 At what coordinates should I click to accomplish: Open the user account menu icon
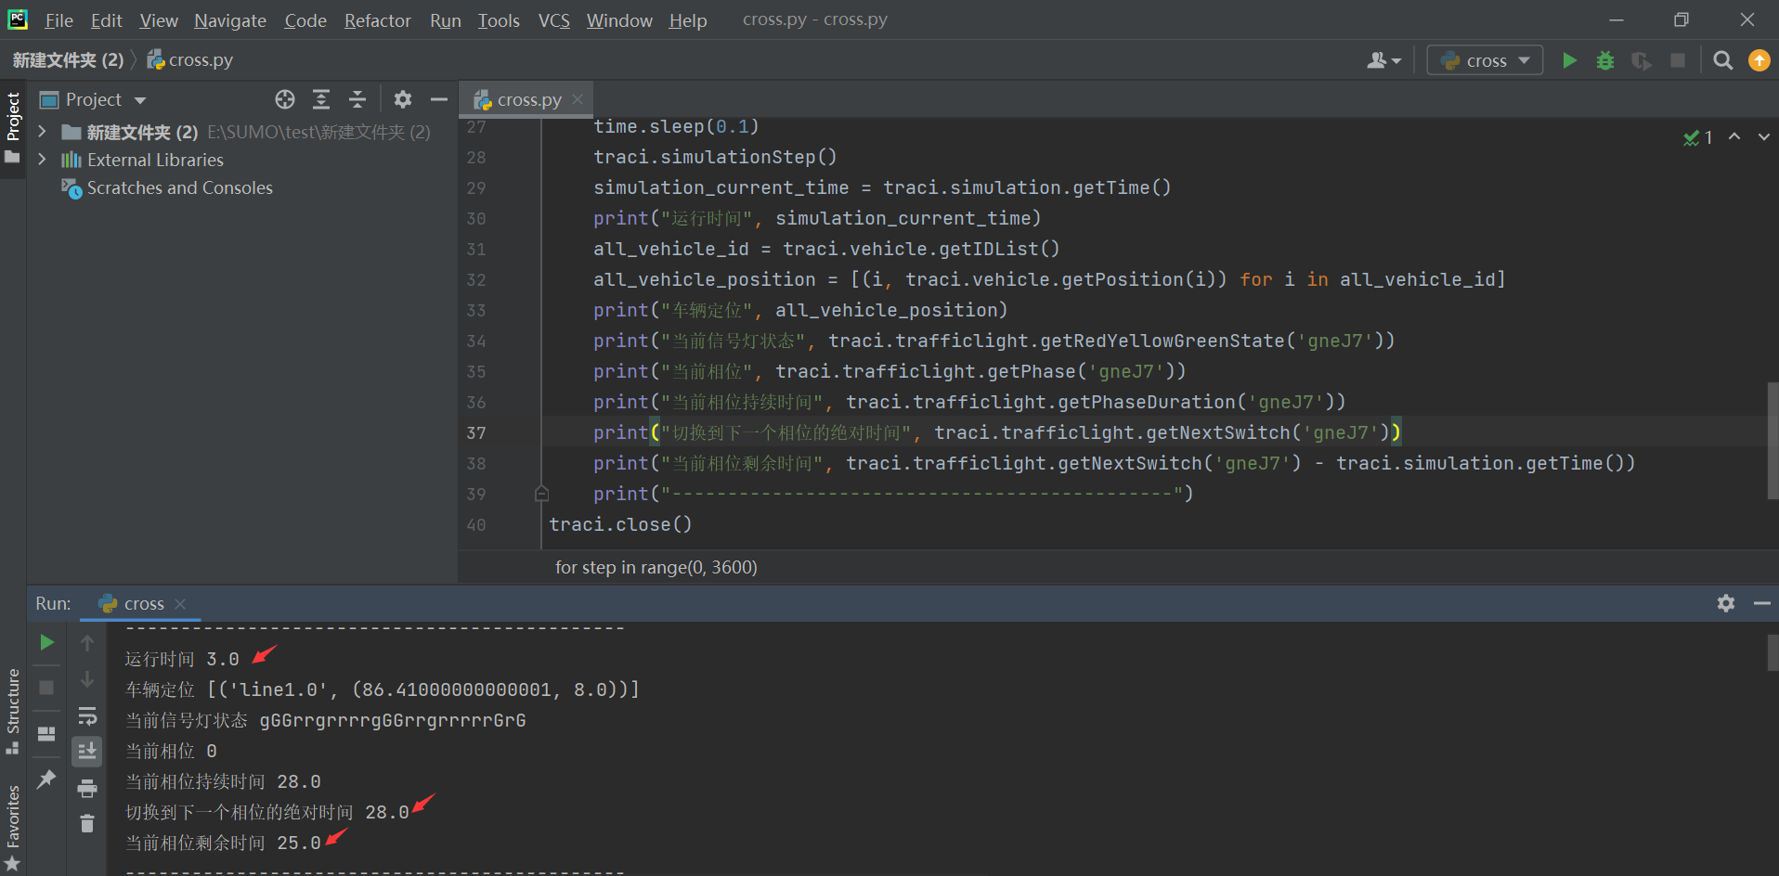tap(1383, 60)
